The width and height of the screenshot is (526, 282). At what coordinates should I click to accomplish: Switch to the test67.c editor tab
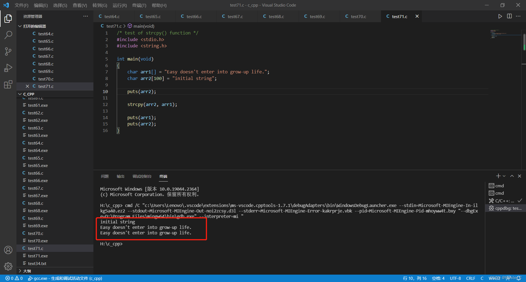pos(237,16)
